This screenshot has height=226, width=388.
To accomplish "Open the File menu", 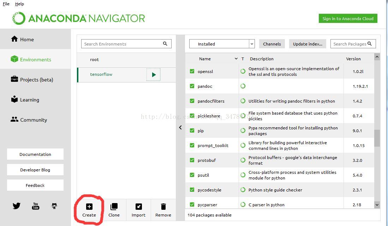I will point(6,4).
